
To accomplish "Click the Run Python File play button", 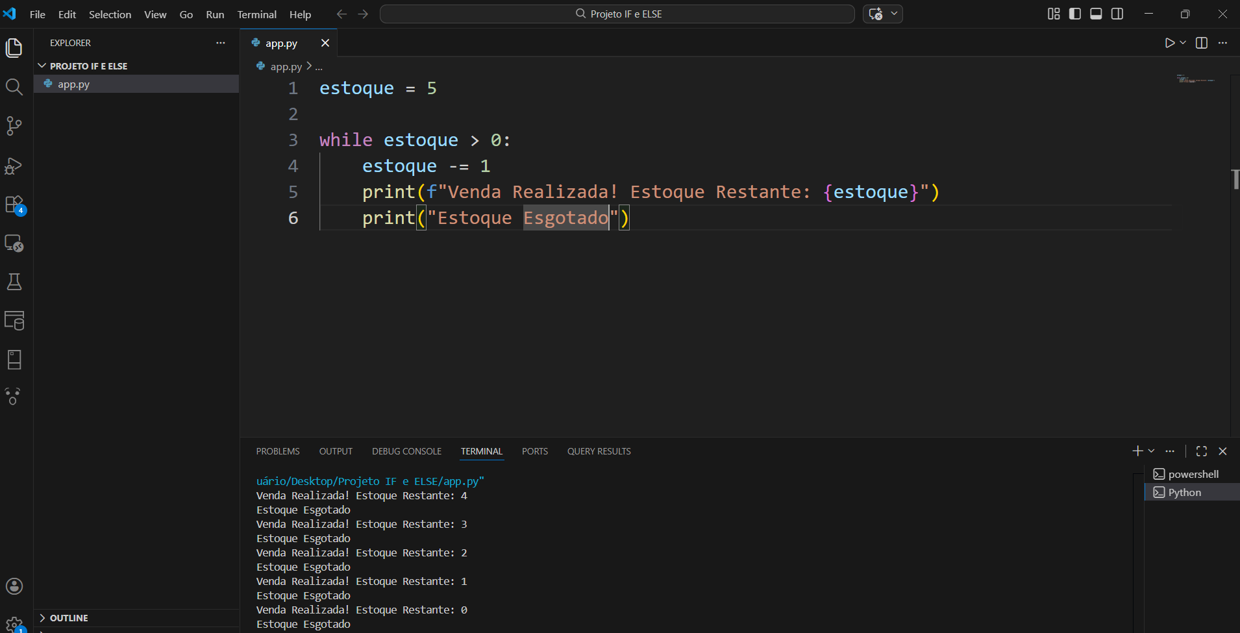I will [1169, 43].
